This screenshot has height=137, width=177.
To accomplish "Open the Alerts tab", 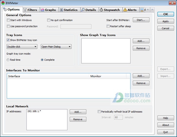I will 131,10.
